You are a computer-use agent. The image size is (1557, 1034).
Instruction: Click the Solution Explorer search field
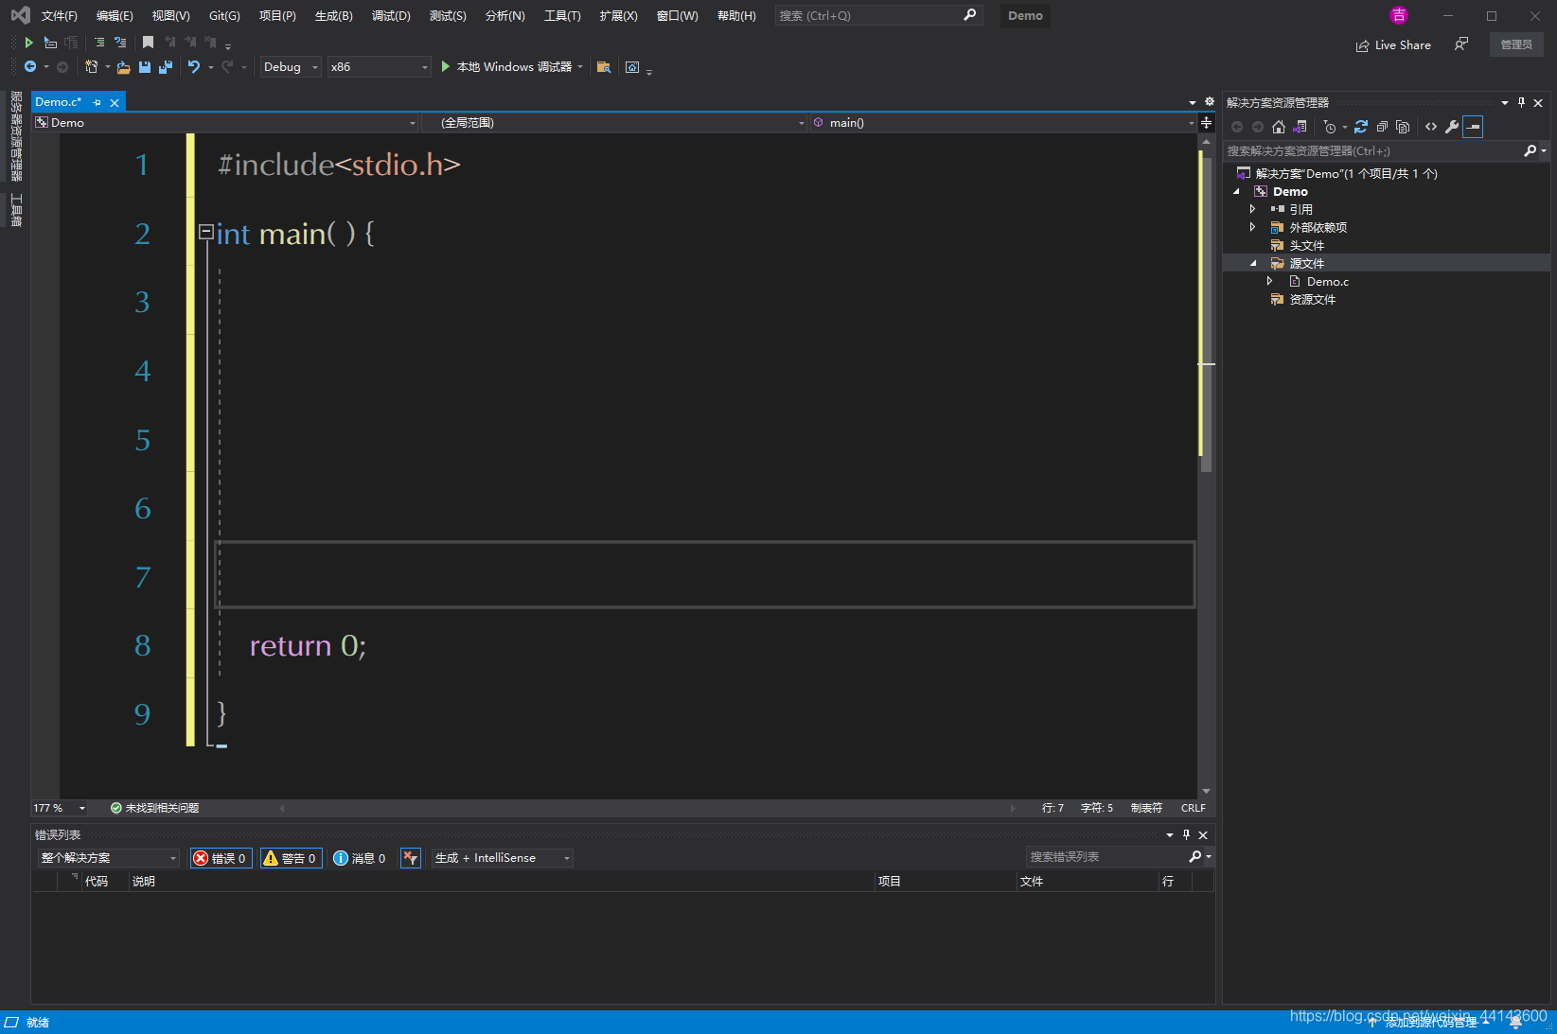point(1386,151)
